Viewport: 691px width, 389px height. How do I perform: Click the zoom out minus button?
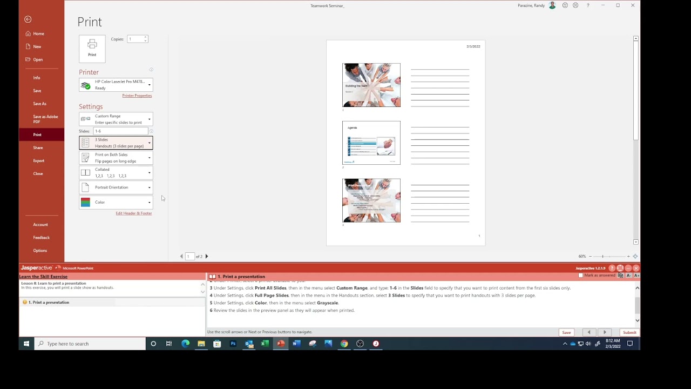pos(590,257)
